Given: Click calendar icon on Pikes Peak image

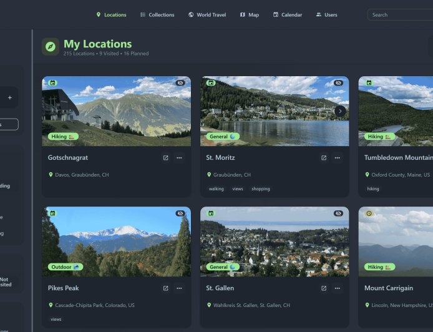Looking at the screenshot, I should click(x=53, y=213).
